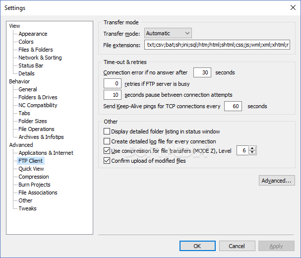301x258 pixels.
Task: Select Compression settings item
Action: click(34, 177)
